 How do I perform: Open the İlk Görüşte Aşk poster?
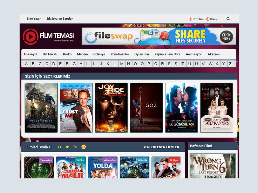pyautogui.click(x=182, y=108)
